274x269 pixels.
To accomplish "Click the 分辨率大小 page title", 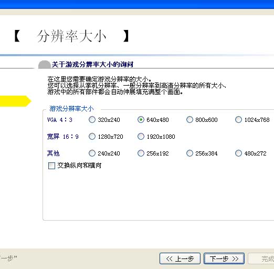I will click(71, 36).
